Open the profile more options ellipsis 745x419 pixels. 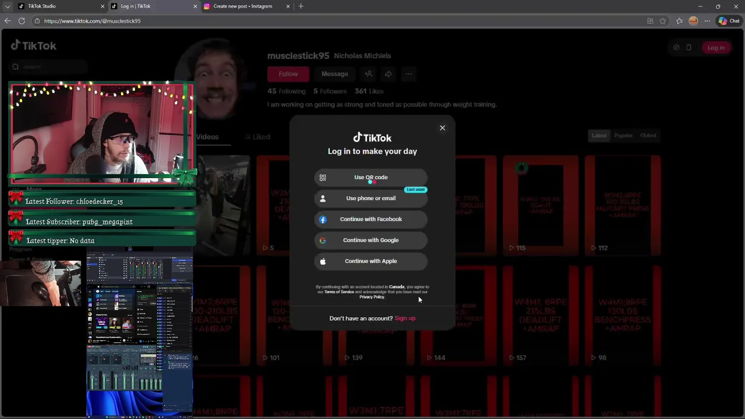[x=409, y=74]
